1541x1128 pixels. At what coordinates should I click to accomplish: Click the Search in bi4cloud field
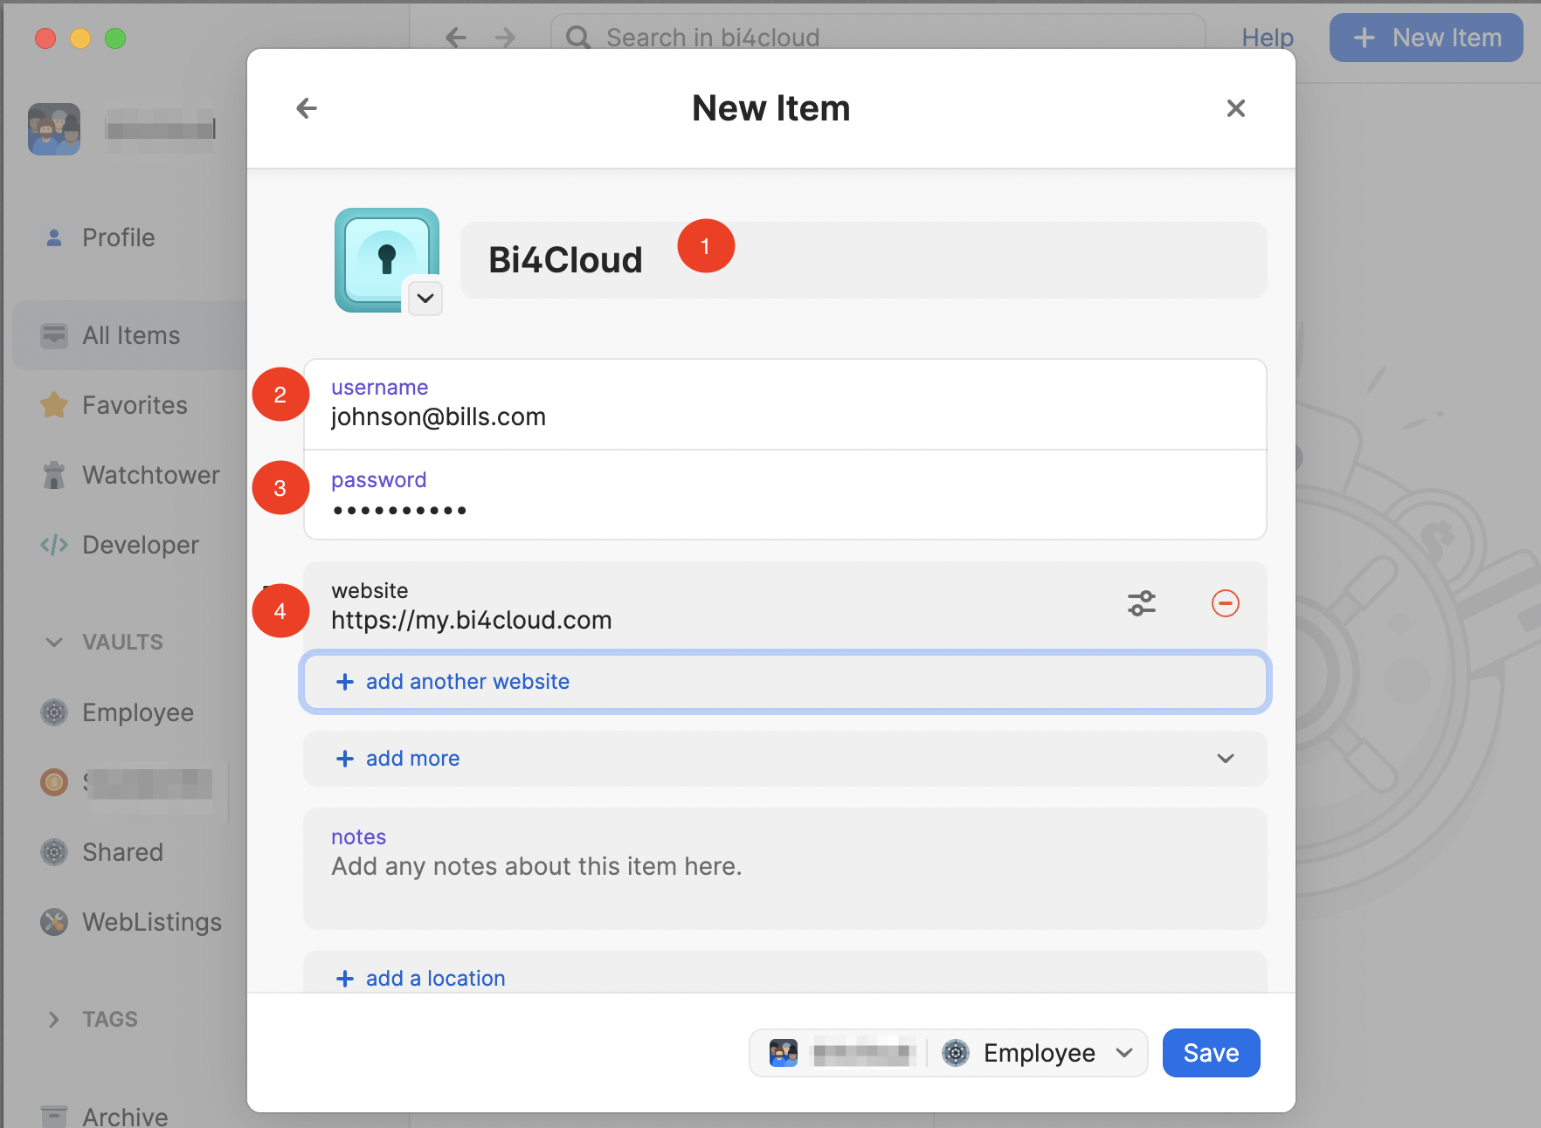click(878, 38)
